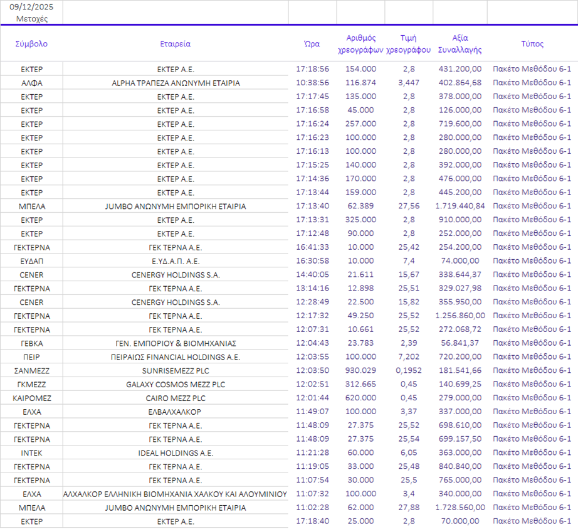Image resolution: width=578 pixels, height=529 pixels.
Task: Select the ΓΕΒΚΑ symbol cell
Action: coord(31,343)
